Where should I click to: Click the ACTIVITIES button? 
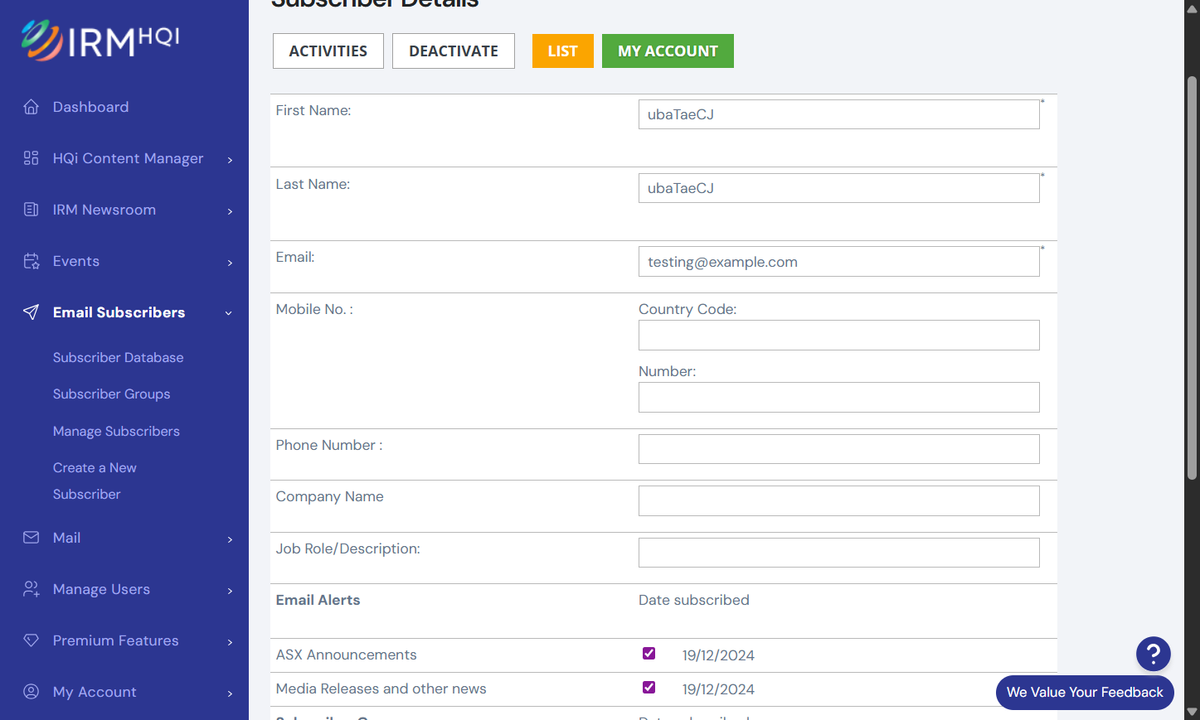click(328, 51)
